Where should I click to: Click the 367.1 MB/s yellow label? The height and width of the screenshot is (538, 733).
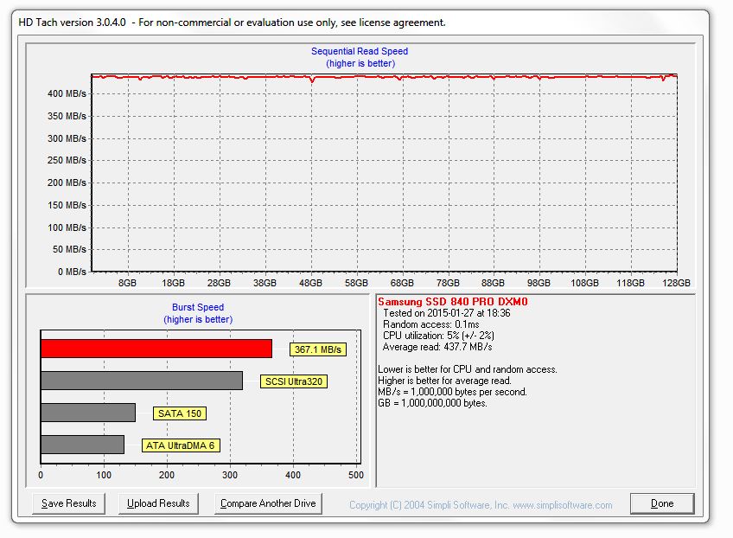318,349
